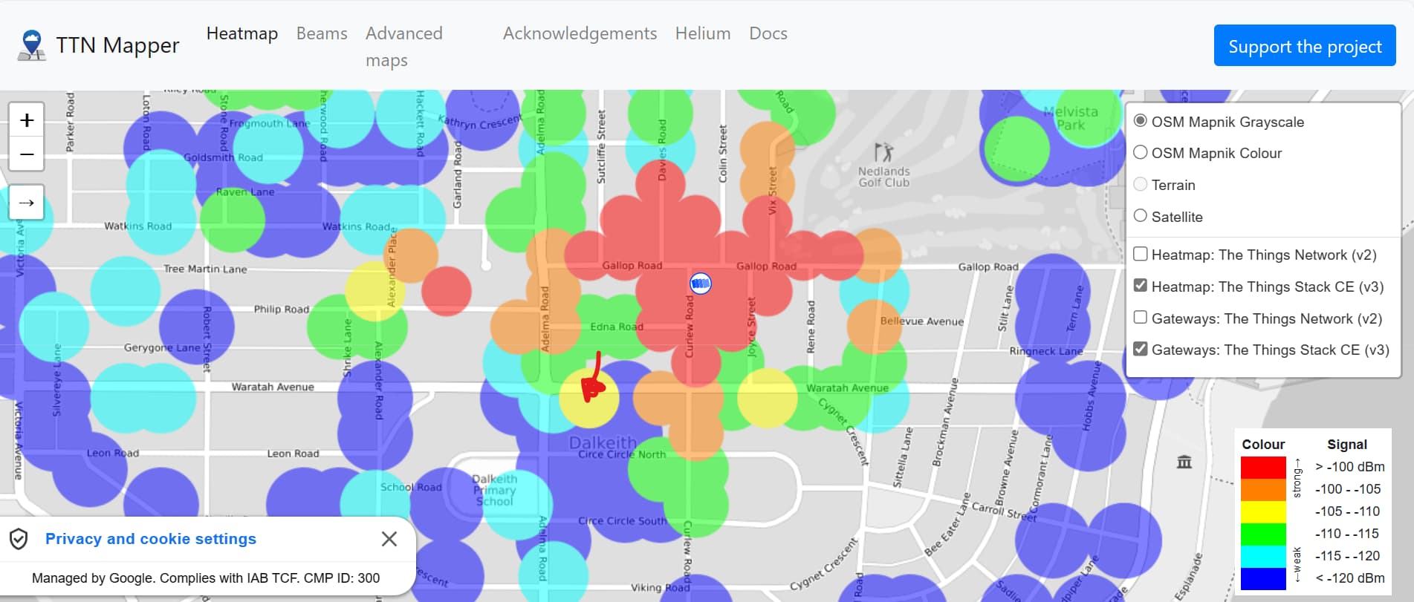Click the Ringneck Lane label
The image size is (1414, 602).
pos(1046,351)
